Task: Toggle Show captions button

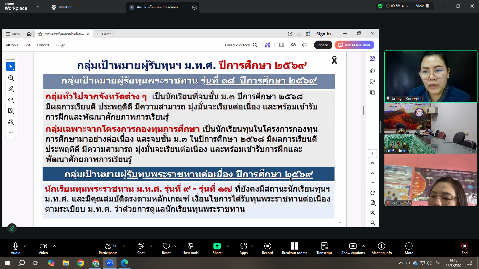Action: [x=353, y=248]
